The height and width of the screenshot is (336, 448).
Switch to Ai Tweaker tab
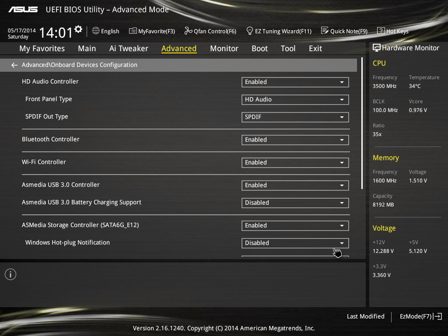coord(129,49)
